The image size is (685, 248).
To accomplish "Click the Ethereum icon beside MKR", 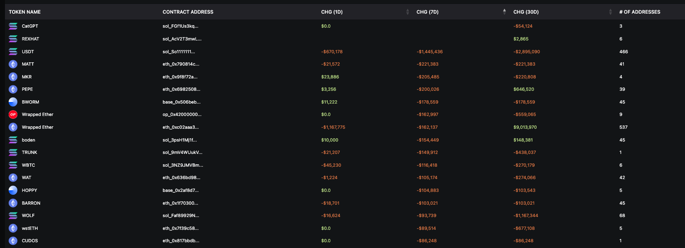I will 13,77.
